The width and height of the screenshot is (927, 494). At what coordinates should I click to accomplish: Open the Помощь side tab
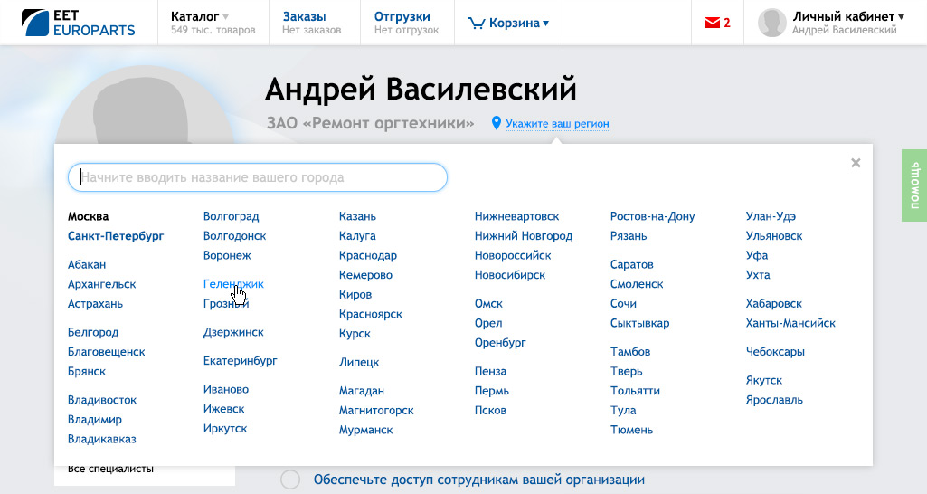click(x=913, y=185)
